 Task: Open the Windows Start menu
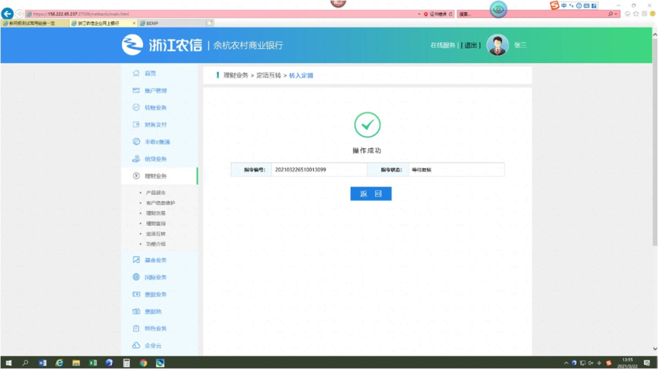coord(9,363)
